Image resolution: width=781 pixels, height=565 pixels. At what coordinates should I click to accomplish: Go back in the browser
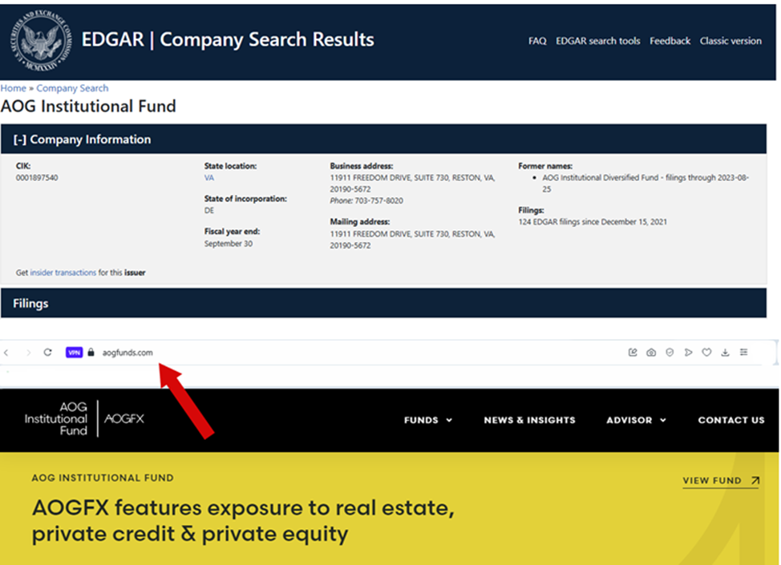pyautogui.click(x=6, y=353)
